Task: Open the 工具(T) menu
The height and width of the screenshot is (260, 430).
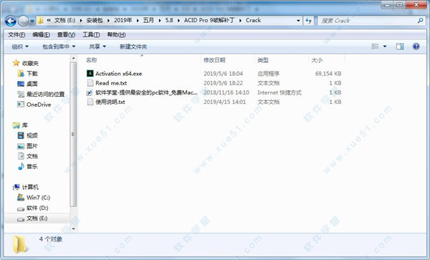Action: coord(91,35)
